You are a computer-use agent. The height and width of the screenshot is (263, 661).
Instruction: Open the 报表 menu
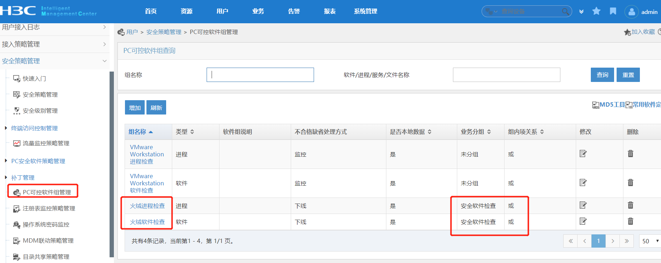click(x=330, y=11)
